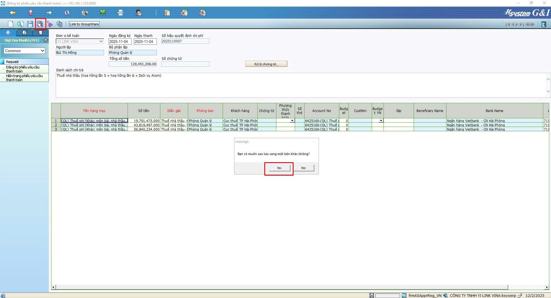551x298 pixels.
Task: Click the yellow back arrow icon
Action: coord(13,13)
